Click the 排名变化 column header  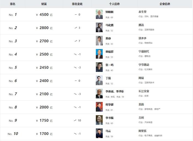click(x=77, y=4)
